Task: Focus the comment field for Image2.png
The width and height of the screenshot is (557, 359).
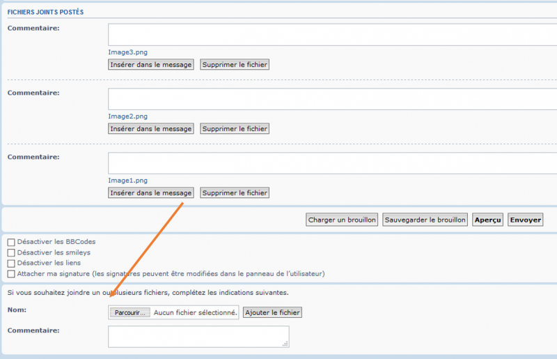Action: pos(331,99)
